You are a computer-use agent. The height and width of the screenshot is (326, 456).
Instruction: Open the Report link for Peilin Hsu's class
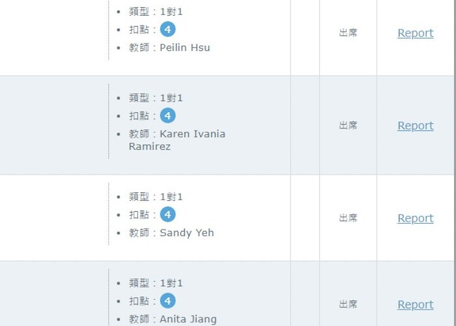(415, 33)
